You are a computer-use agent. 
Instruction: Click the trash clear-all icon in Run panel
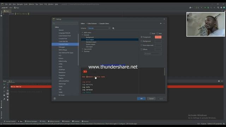[8, 100]
